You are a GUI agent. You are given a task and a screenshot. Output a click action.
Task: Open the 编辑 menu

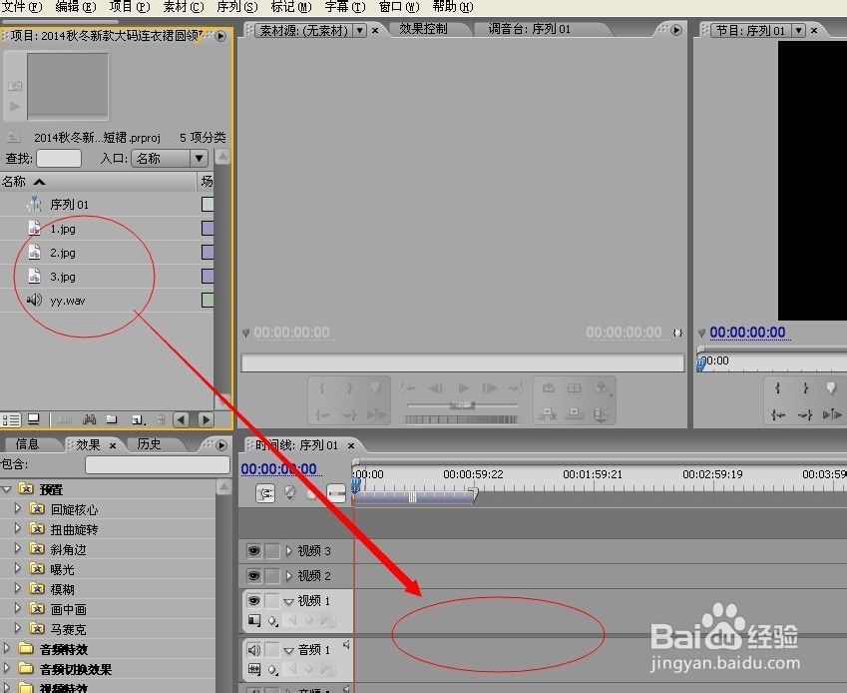coord(76,7)
